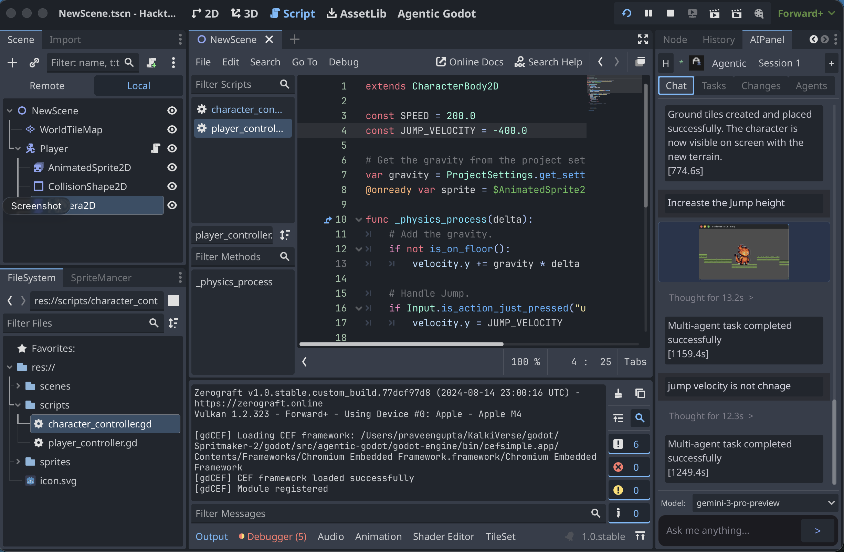844x552 pixels.
Task: Click the clear output broom icon
Action: 618,393
